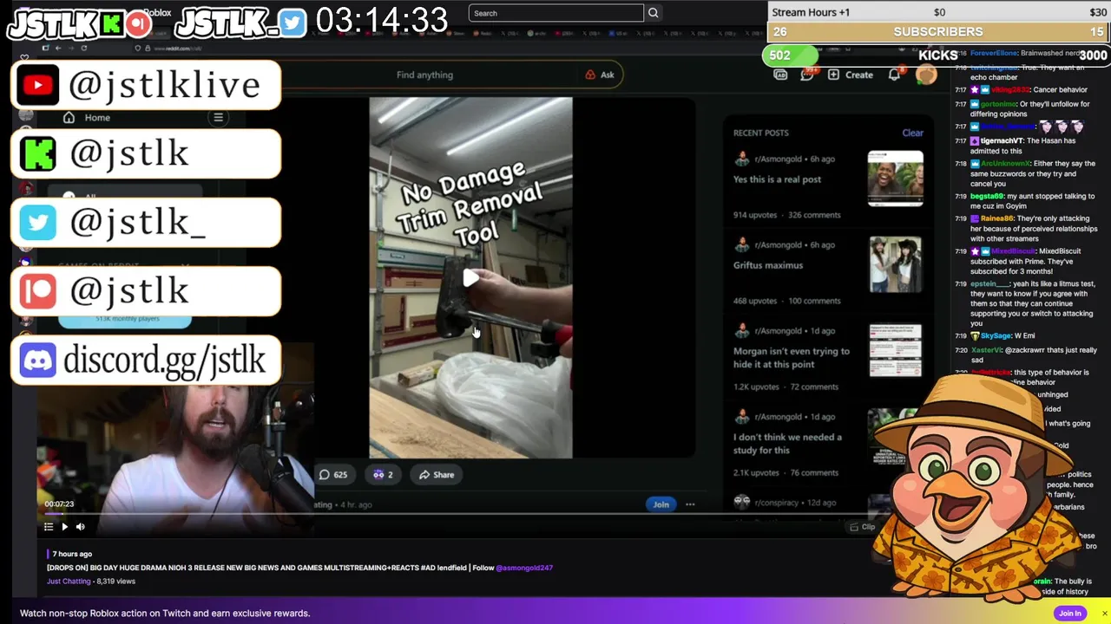Collapse sidebar with hamburger icon near Home
This screenshot has height=624, width=1111.
coord(218,117)
